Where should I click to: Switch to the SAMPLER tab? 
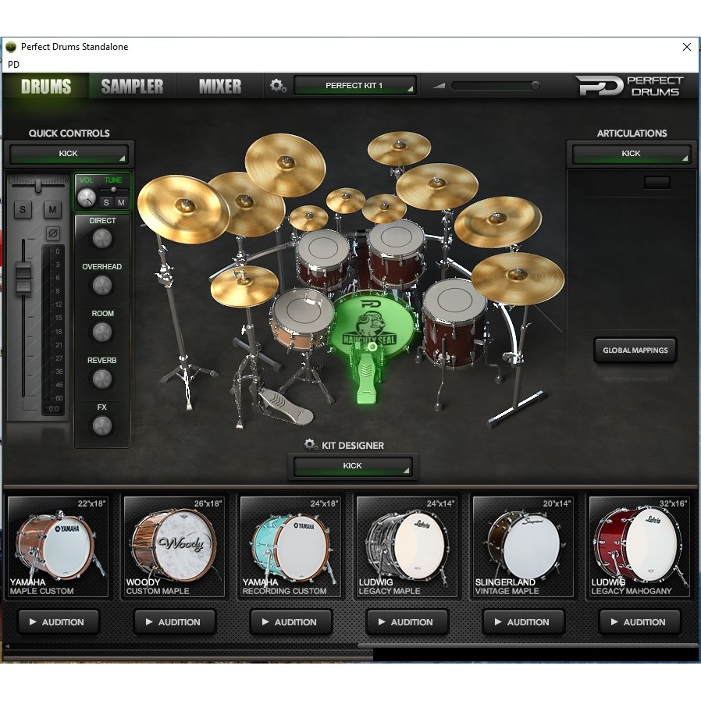coord(131,87)
